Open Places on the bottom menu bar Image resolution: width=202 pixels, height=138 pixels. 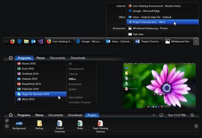[x=39, y=115]
